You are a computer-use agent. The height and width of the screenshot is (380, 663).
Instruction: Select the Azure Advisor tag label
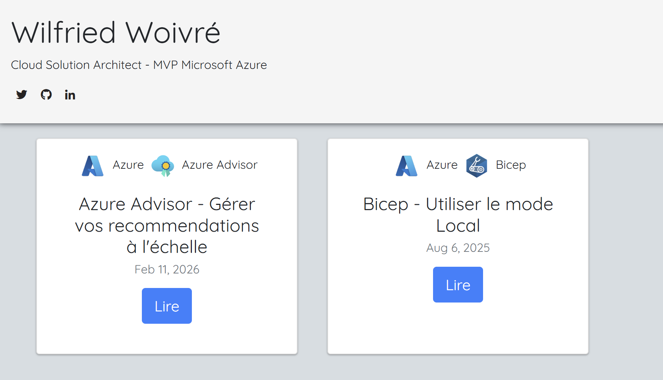(220, 165)
